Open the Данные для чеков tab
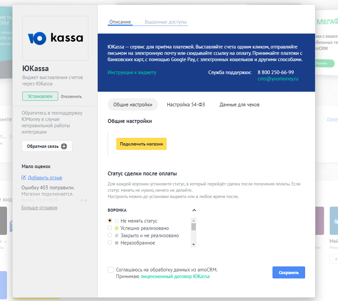 coord(240,105)
